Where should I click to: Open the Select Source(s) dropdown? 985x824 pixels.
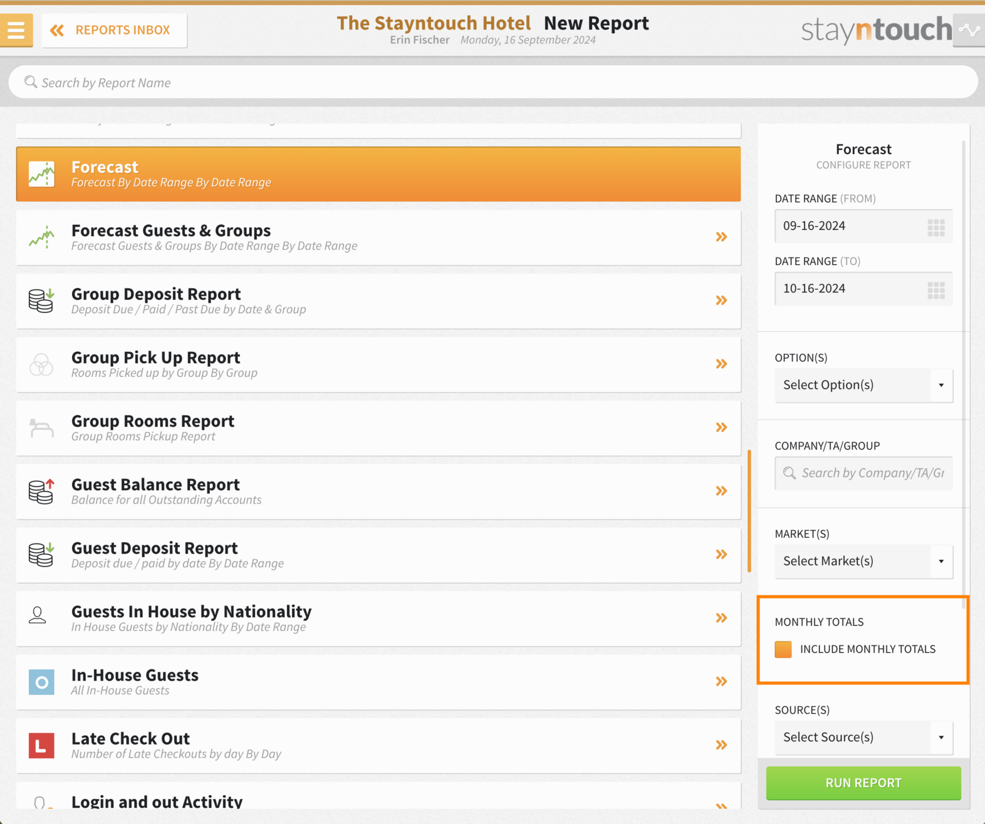(863, 737)
